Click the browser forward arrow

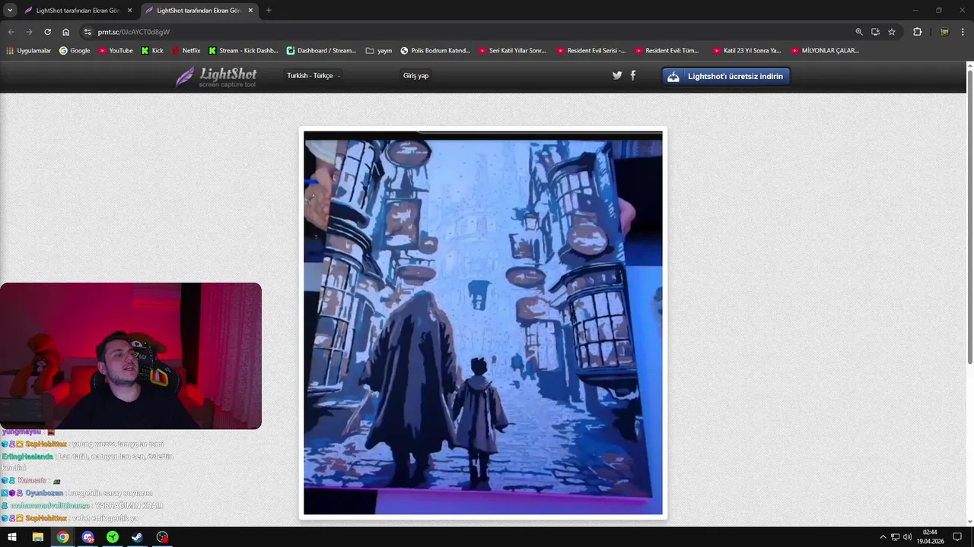[29, 32]
